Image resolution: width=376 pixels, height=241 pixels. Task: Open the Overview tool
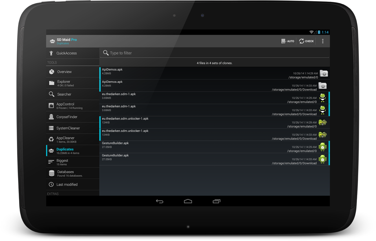point(73,72)
